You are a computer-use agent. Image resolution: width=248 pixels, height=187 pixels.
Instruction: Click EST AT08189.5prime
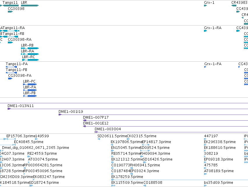[205, 174]
